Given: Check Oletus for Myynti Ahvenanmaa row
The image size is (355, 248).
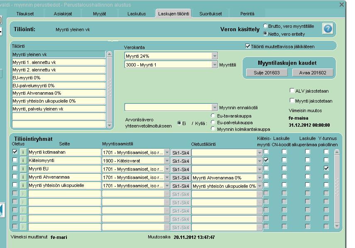Looking at the screenshot, I should point(15,177).
